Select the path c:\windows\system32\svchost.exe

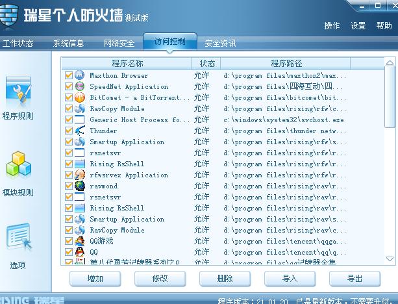284,120
